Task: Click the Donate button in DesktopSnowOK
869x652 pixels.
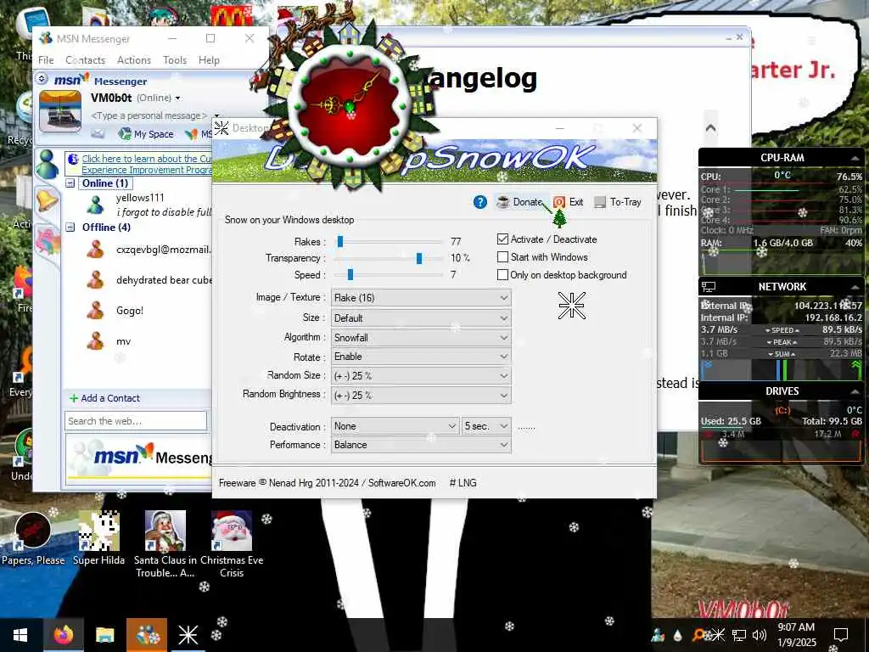Action: 520,202
